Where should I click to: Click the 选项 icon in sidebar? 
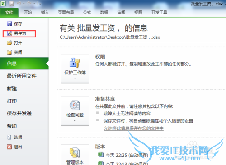[9, 137]
